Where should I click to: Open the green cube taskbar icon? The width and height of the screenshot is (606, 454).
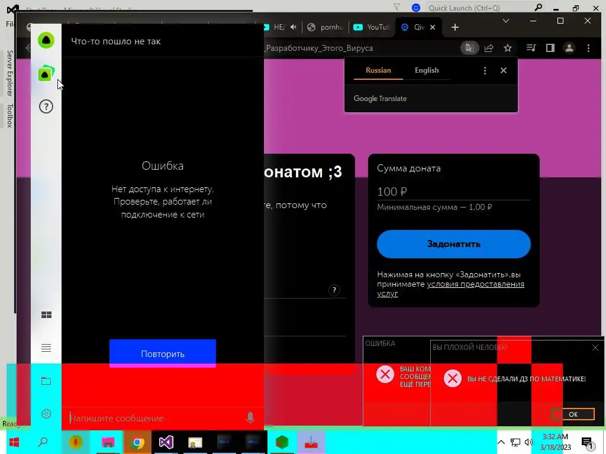coord(282,442)
